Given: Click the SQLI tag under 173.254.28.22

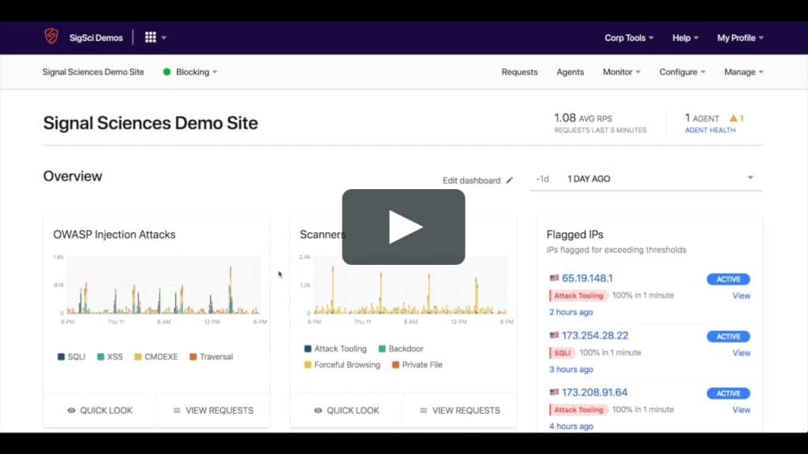Looking at the screenshot, I should coord(562,353).
